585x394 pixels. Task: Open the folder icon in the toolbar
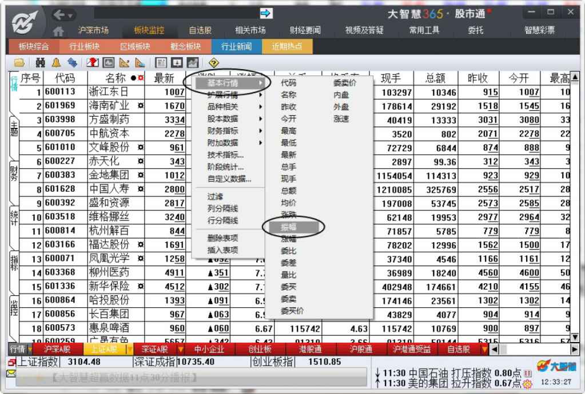click(19, 63)
